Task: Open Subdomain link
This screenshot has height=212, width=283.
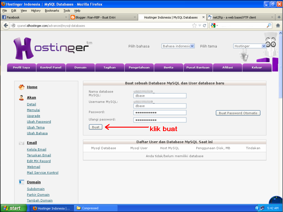Action: (36, 189)
